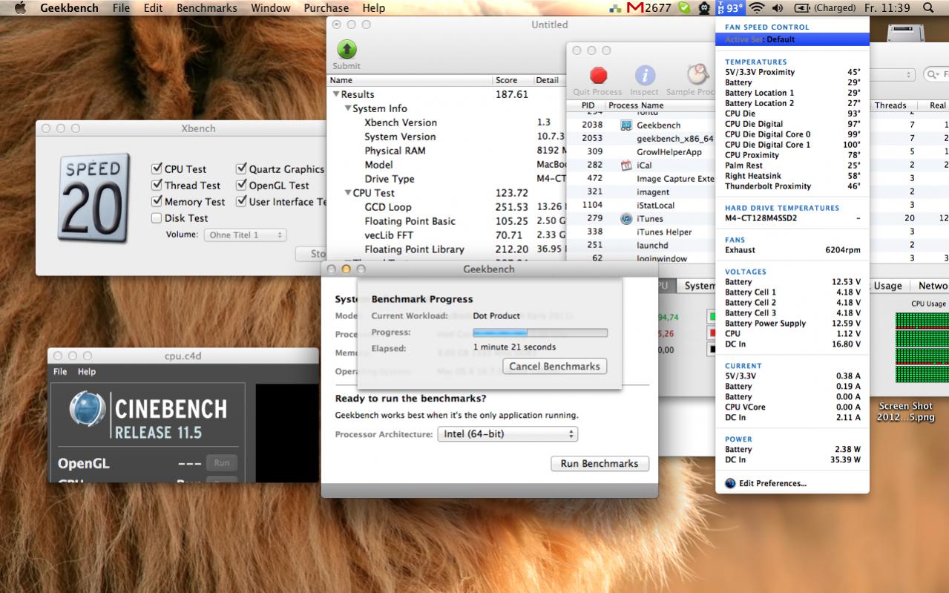Viewport: 949px width, 593px height.
Task: Click the date and time Fr. 11:39
Action: 887,8
